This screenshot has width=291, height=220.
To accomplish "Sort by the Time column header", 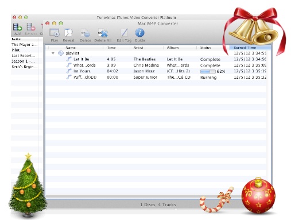I will pos(111,48).
